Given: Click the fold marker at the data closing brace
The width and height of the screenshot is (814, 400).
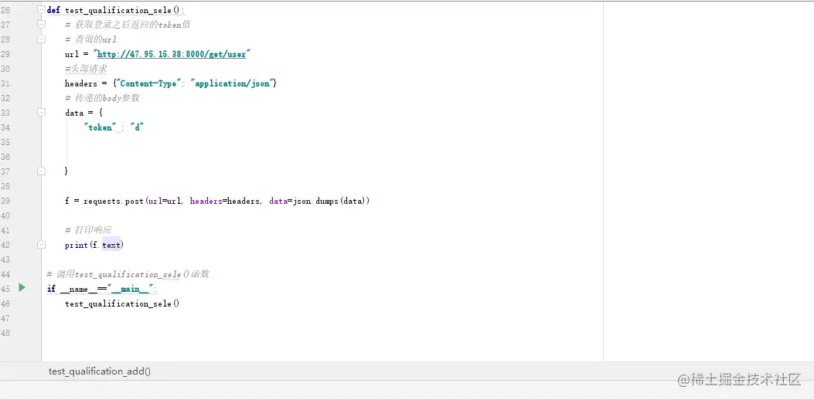Looking at the screenshot, I should pos(42,171).
